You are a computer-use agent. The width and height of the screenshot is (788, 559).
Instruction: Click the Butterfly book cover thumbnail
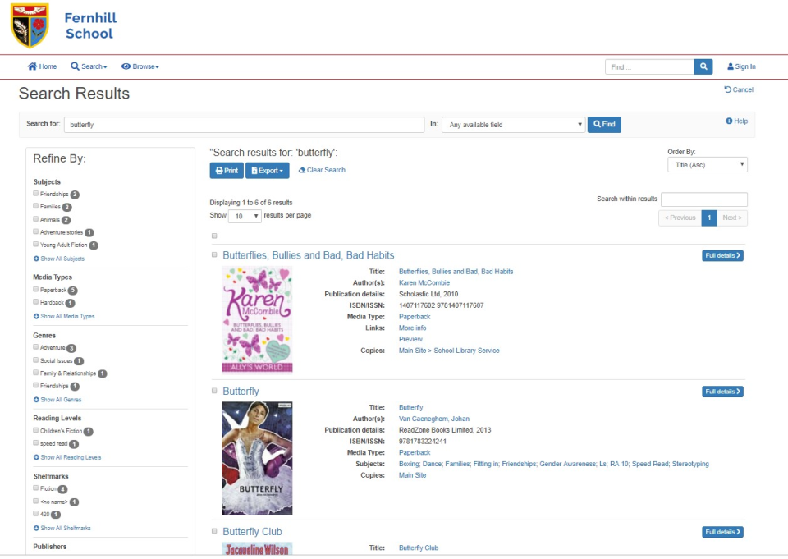pyautogui.click(x=255, y=458)
